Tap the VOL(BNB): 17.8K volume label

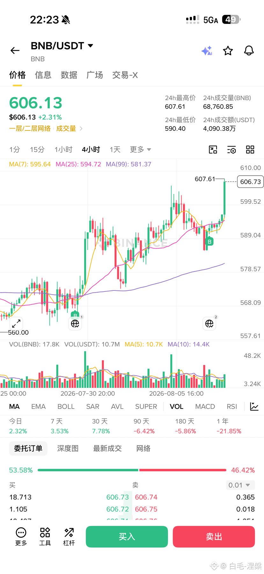[x=34, y=344]
